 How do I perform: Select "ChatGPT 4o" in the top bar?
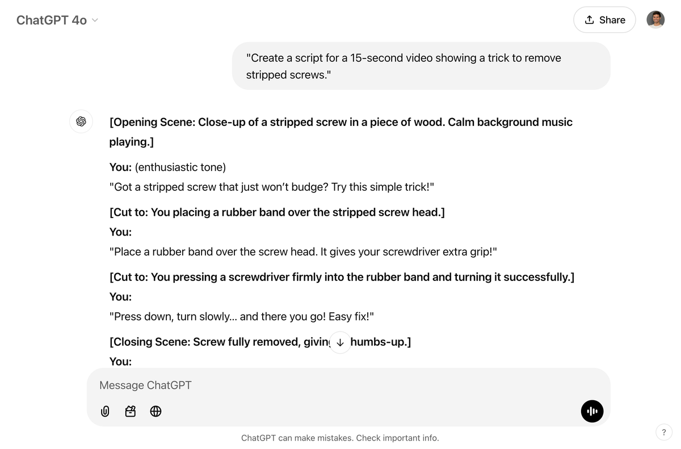click(51, 20)
